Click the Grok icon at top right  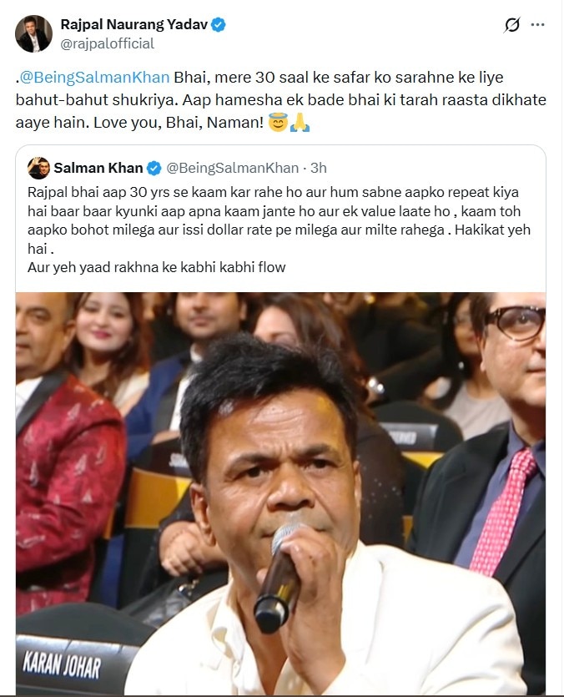[x=513, y=26]
